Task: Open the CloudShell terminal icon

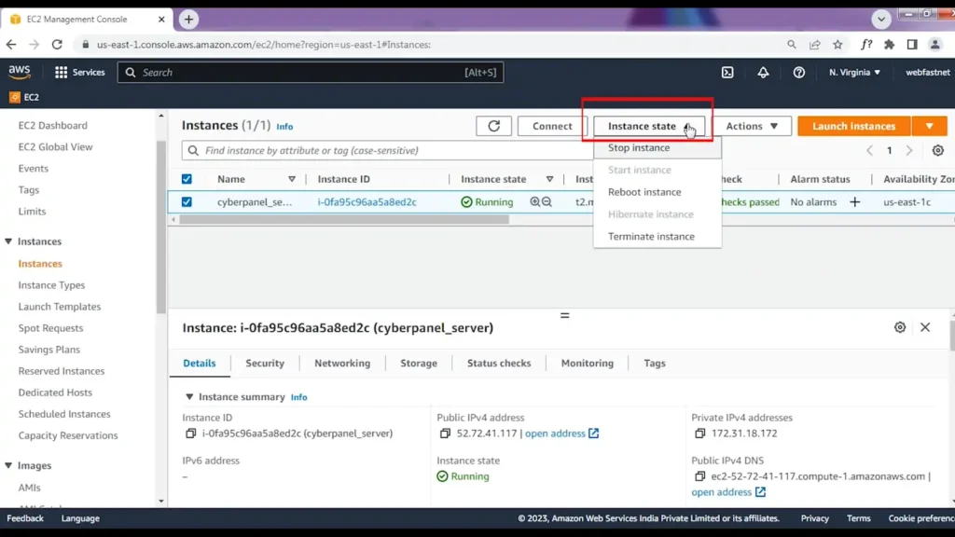Action: [727, 73]
